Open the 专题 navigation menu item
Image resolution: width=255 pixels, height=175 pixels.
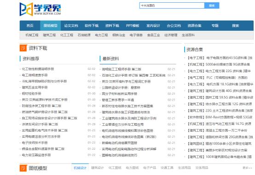pyautogui.click(x=215, y=25)
